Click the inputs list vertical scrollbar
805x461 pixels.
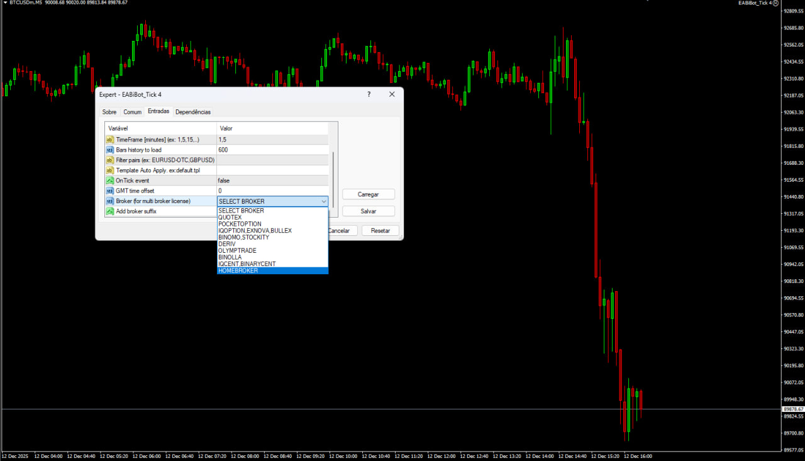click(333, 170)
